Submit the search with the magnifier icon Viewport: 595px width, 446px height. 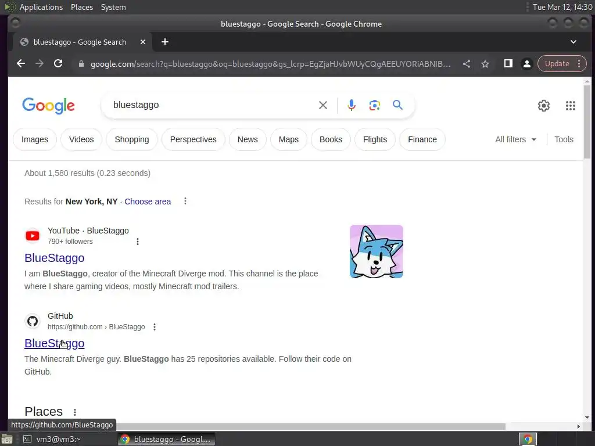coord(397,105)
